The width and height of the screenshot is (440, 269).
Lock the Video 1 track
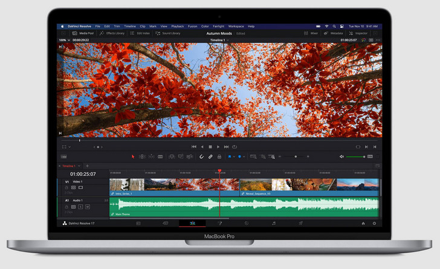pos(66,187)
